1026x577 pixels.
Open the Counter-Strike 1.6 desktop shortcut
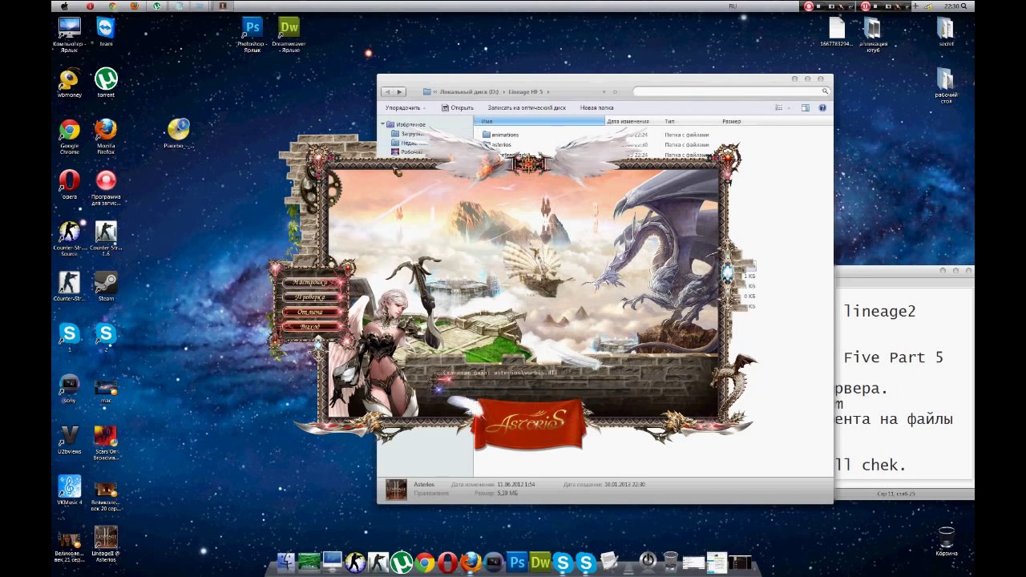pyautogui.click(x=106, y=238)
